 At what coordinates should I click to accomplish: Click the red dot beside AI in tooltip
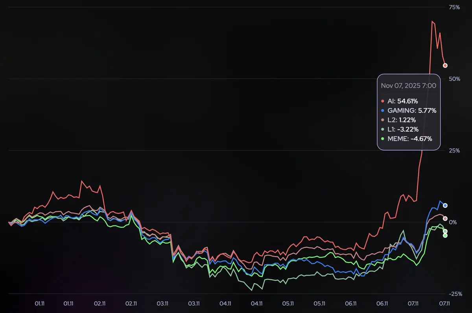tap(383, 101)
